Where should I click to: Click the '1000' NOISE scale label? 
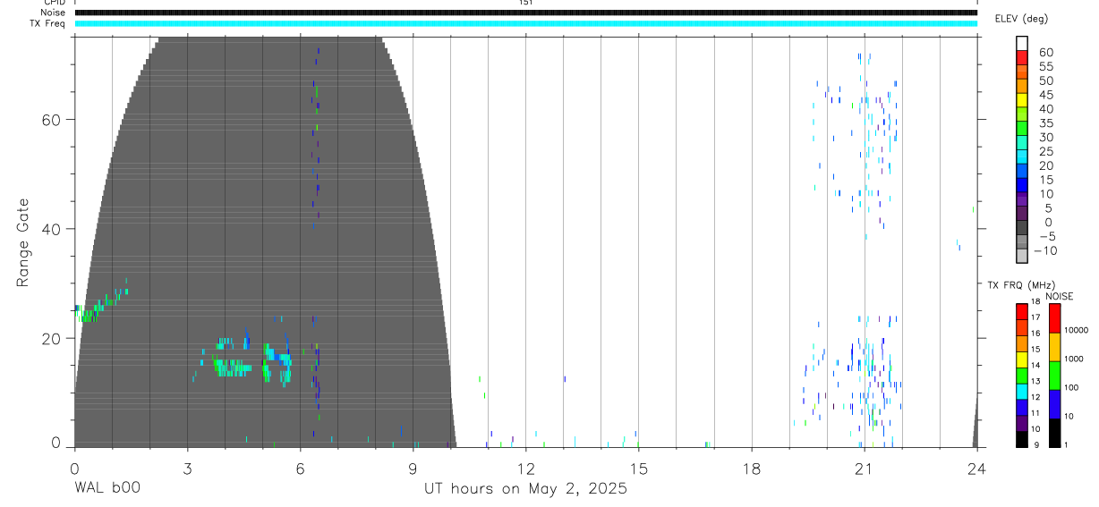point(1075,359)
